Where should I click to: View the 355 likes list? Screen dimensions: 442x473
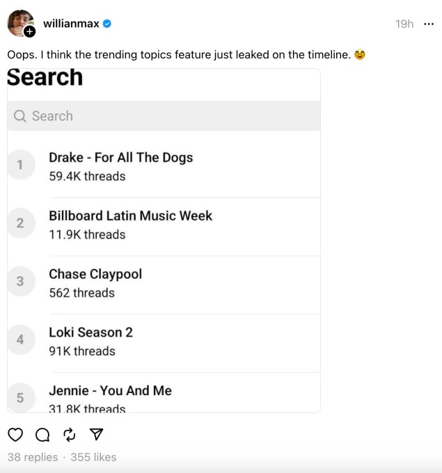pos(93,457)
